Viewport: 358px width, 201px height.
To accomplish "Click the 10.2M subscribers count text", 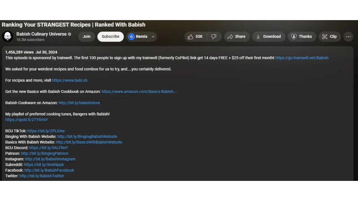I will [30, 40].
